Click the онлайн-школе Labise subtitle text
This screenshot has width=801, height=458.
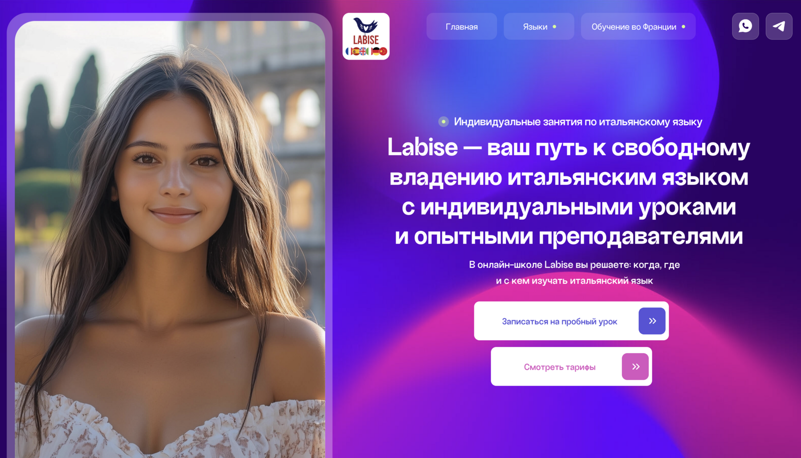[x=574, y=273]
